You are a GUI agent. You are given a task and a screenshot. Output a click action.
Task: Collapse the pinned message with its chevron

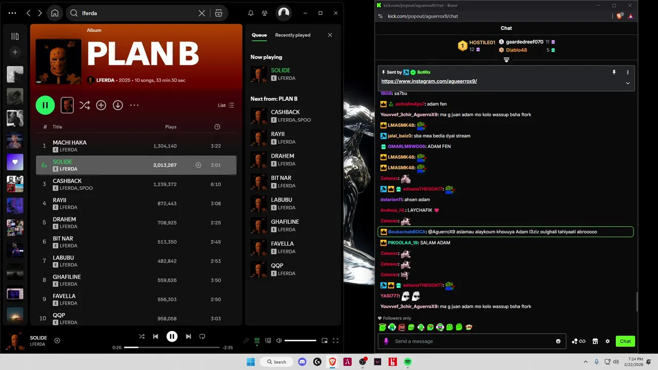tap(628, 83)
